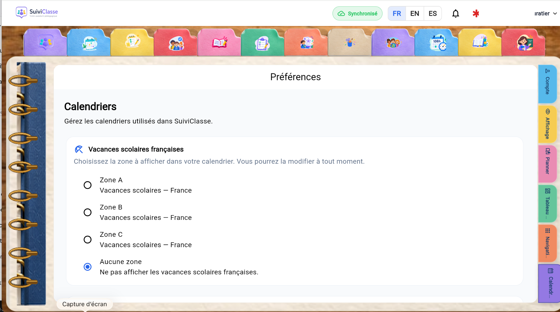
Task: Open the red teacher at chalkboard tab
Action: point(524,43)
